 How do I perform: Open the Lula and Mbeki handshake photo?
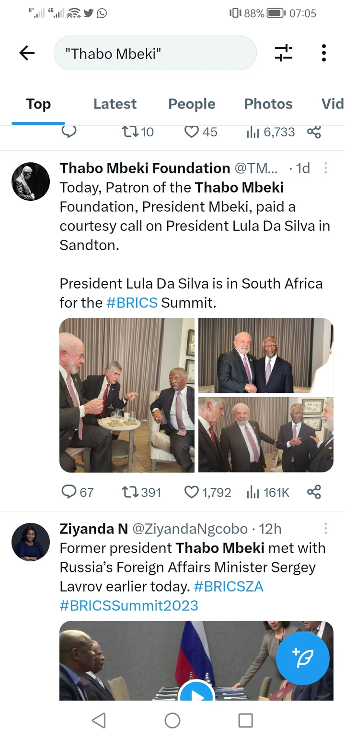pos(265,355)
